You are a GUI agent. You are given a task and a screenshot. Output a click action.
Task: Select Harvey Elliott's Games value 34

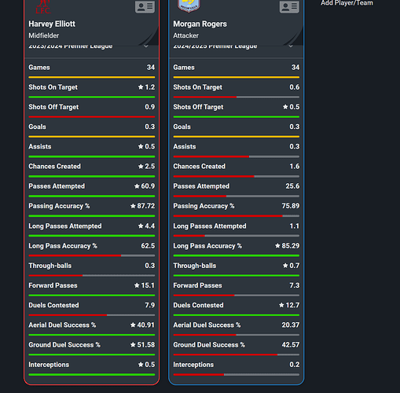point(151,68)
